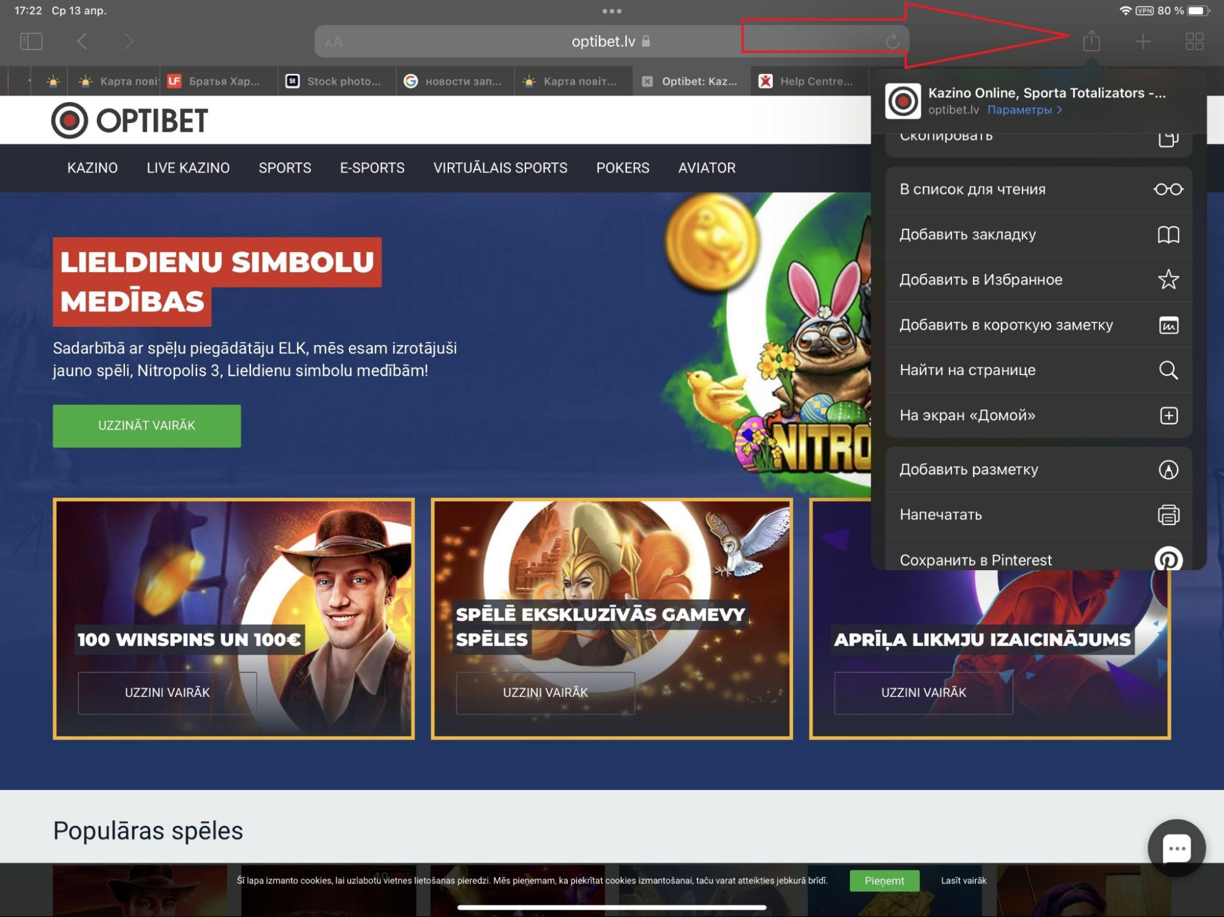This screenshot has width=1224, height=917.
Task: Open the AA reader options
Action: click(x=334, y=42)
